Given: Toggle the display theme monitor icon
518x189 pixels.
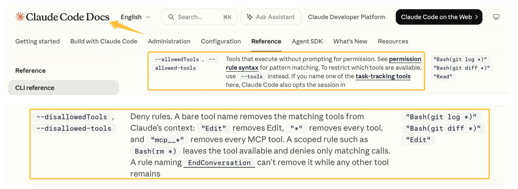Looking at the screenshot, I should tap(496, 17).
